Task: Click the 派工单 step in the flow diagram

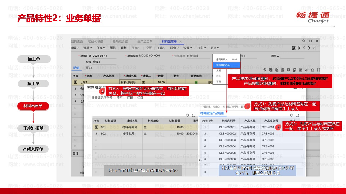Action: [34, 84]
